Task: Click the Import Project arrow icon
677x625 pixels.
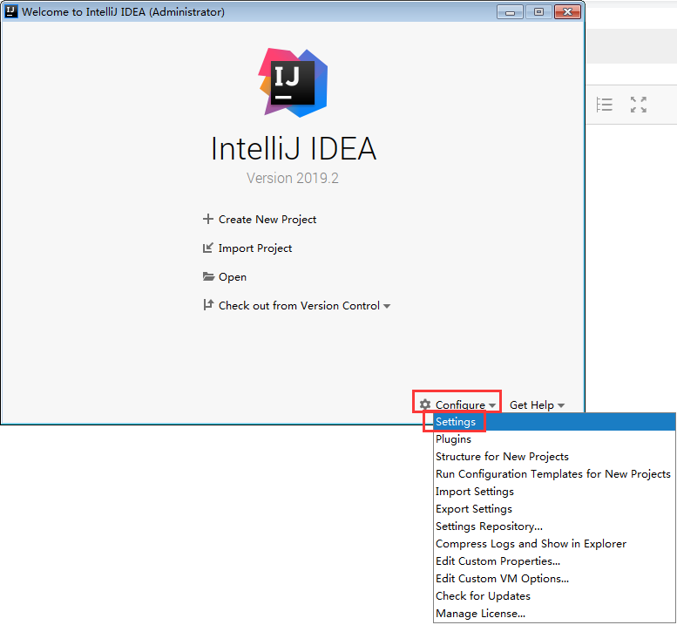Action: click(x=208, y=248)
